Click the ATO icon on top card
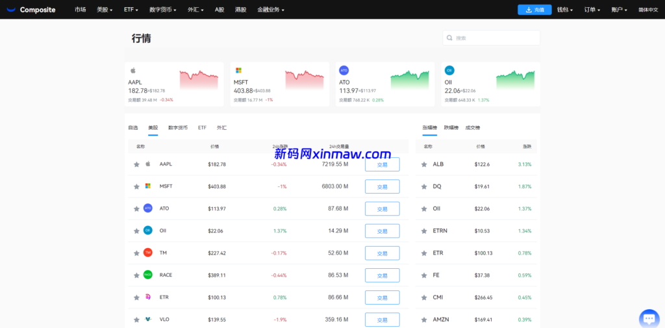This screenshot has height=328, width=665. click(344, 70)
